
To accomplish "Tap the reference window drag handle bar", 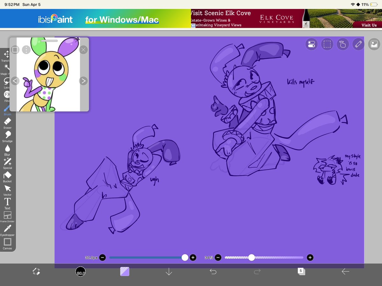I will (49, 41).
